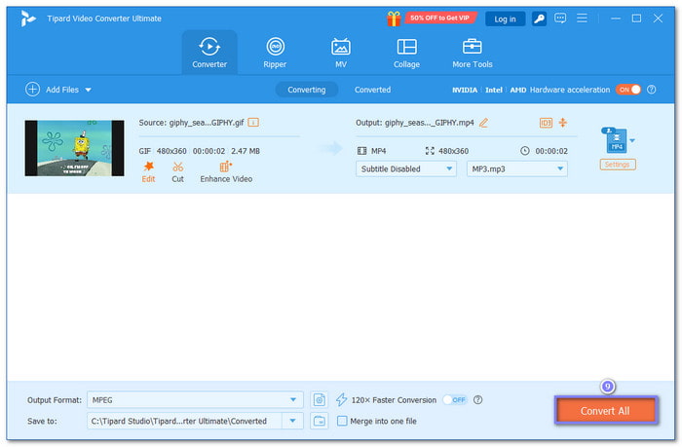Open the ID3 metadata editor icon
This screenshot has height=447, width=682.
coord(546,123)
